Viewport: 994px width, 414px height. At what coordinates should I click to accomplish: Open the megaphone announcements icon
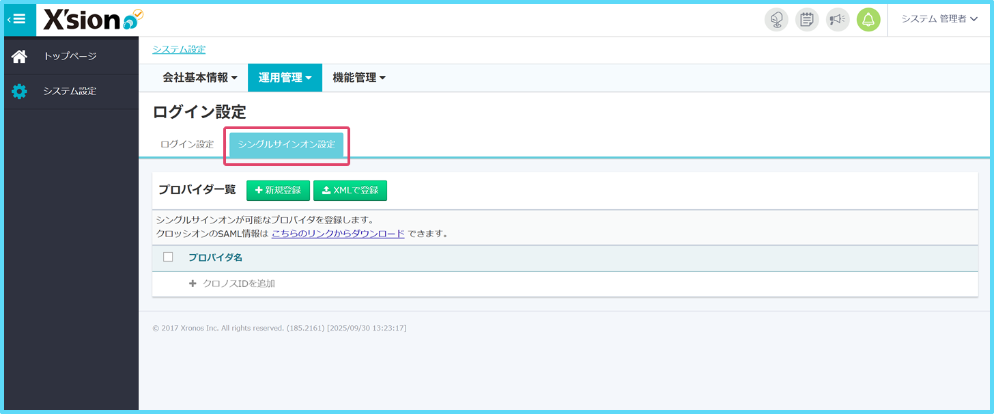(x=838, y=20)
